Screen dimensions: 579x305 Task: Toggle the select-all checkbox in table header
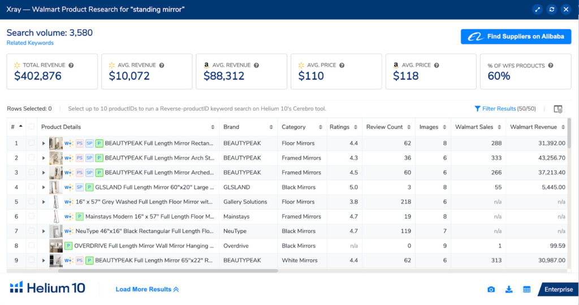(32, 127)
